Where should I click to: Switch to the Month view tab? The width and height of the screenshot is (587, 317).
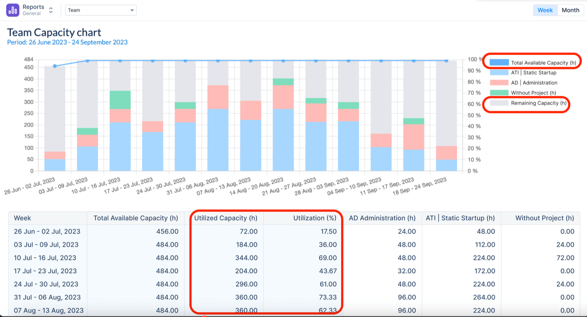point(570,10)
